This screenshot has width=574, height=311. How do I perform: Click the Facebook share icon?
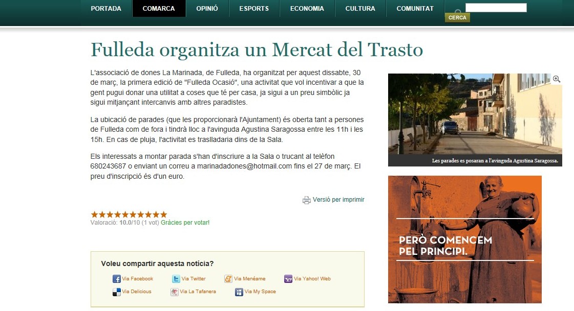coord(116,279)
